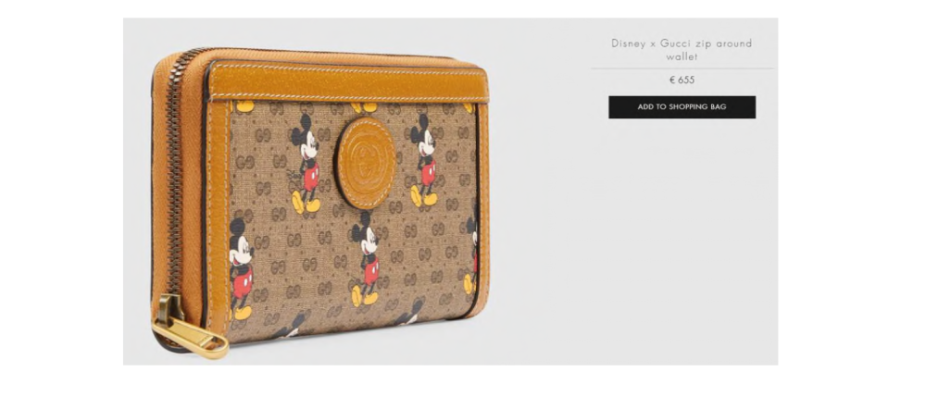Open the Disney x Gucci wallet title link
This screenshot has width=926, height=396.
point(682,50)
